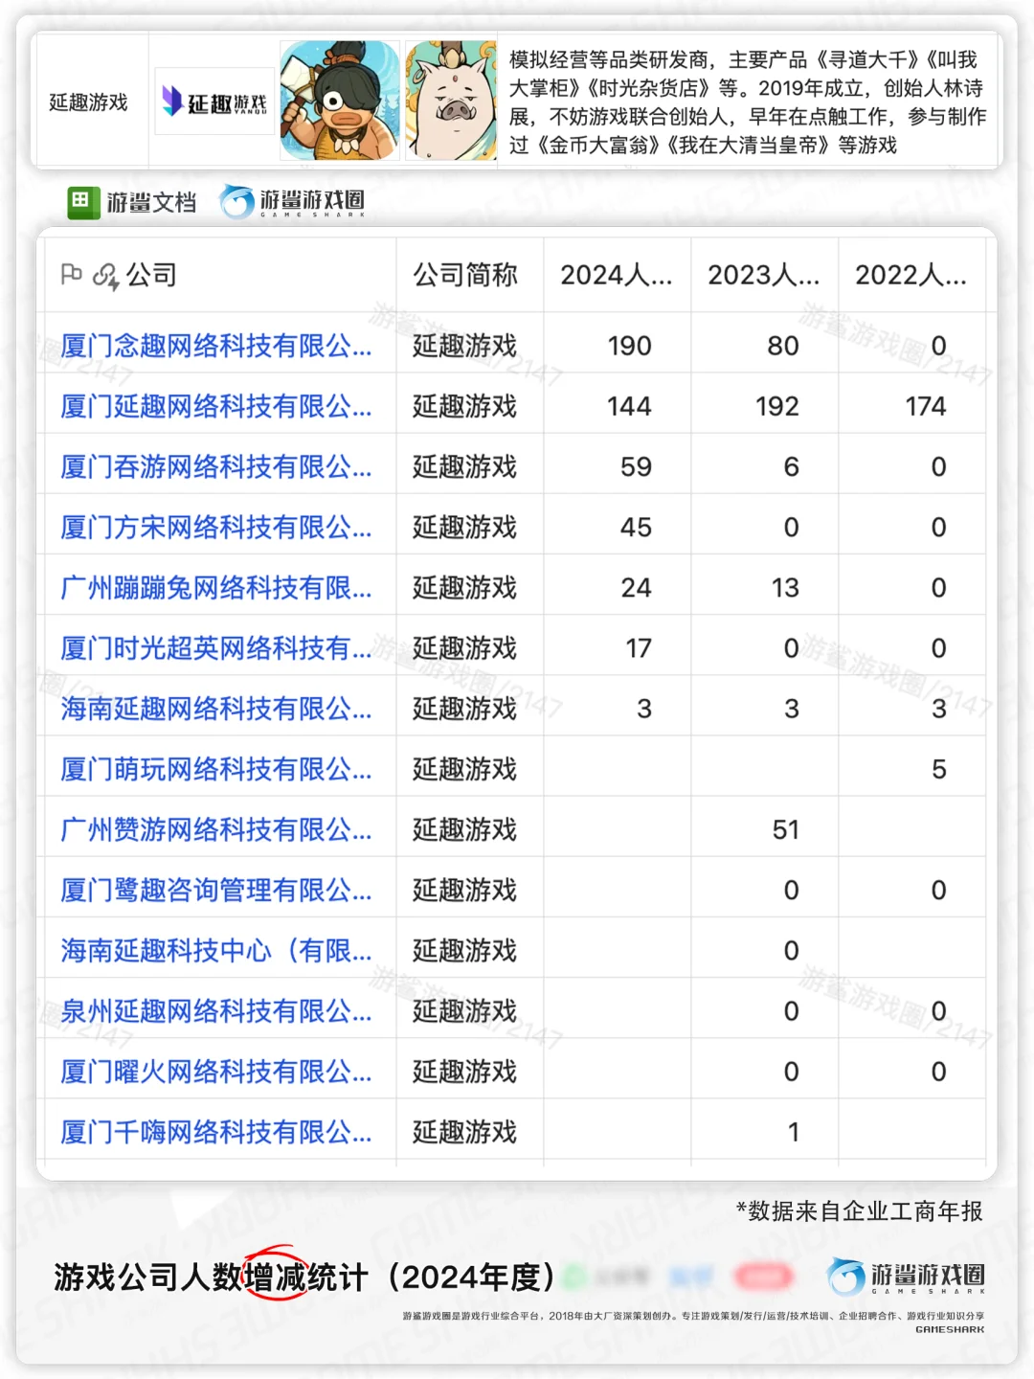The height and width of the screenshot is (1379, 1034).
Task: Click the 17 value for 厦门时光超英
Action: [639, 648]
